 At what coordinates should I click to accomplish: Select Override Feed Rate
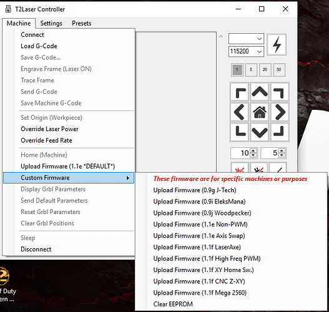tap(69, 140)
